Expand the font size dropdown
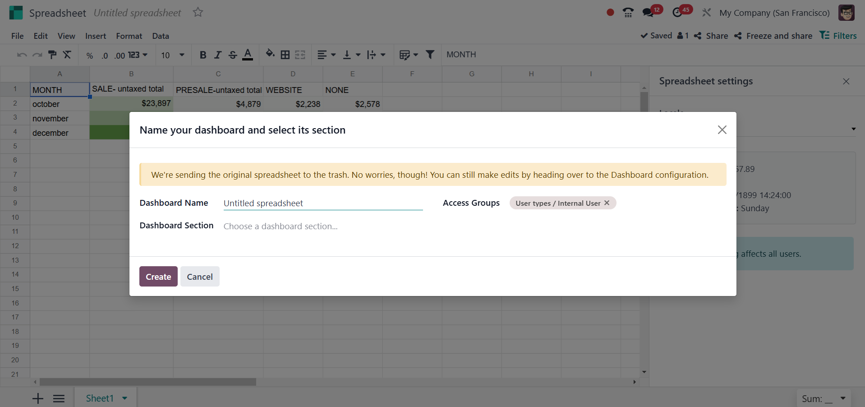 tap(182, 55)
